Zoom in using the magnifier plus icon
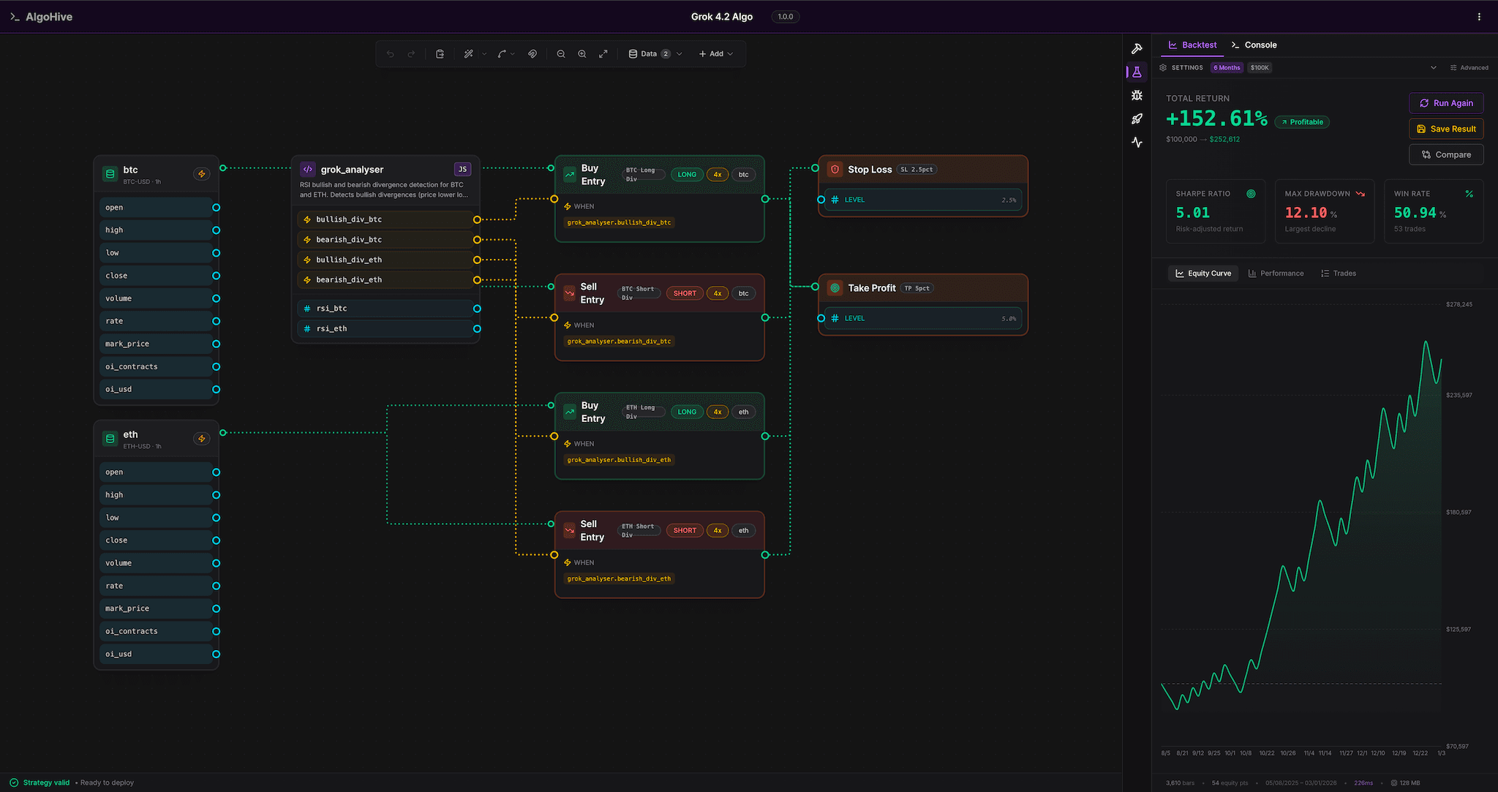Viewport: 1498px width, 792px height. click(x=581, y=53)
